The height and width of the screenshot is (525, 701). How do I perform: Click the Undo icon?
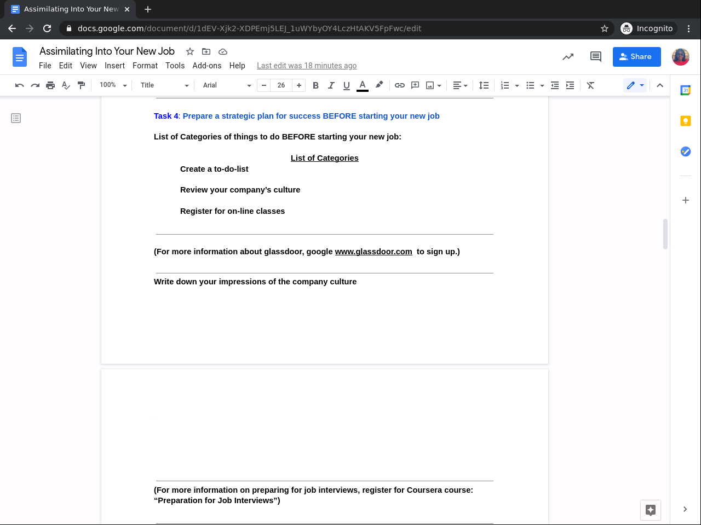[x=20, y=85]
